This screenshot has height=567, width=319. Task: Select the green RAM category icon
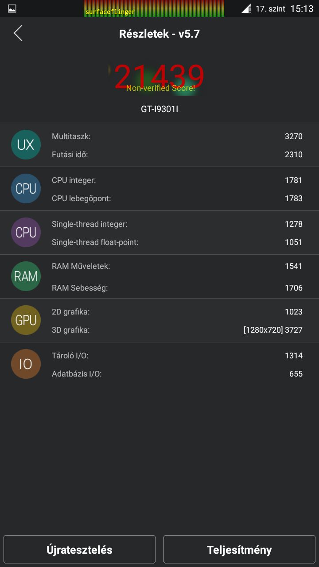(26, 276)
